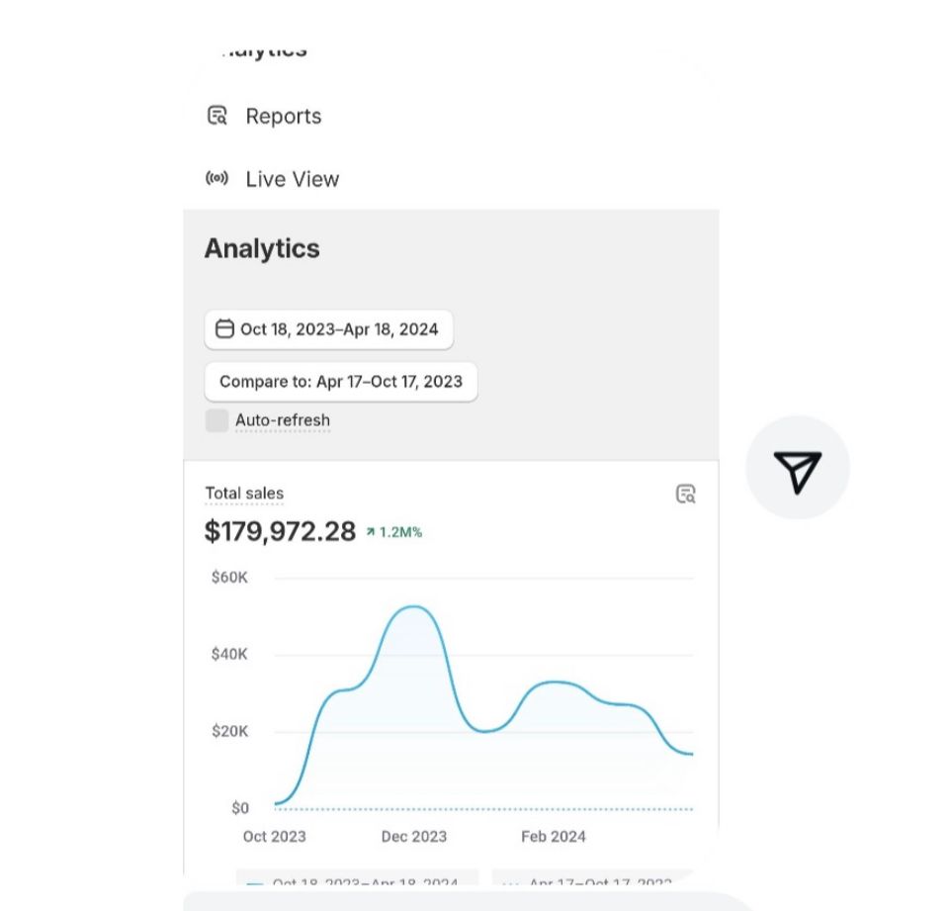Click the Total sales title link

[244, 493]
